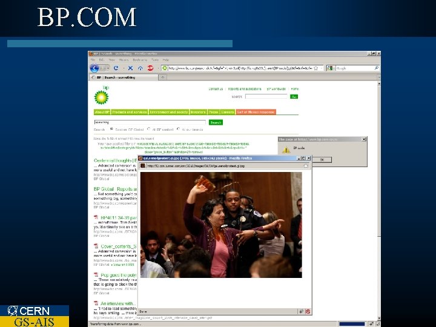The image size is (436, 327).
Task: Click the yellow warning icon in the alert
Action: pyautogui.click(x=286, y=150)
